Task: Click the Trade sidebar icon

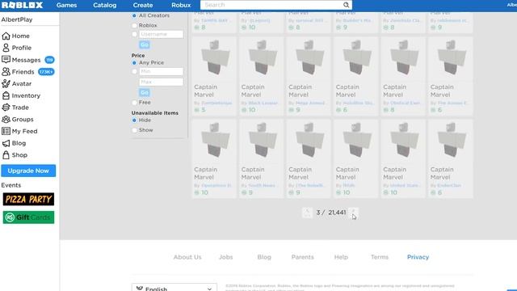Action: [6, 108]
